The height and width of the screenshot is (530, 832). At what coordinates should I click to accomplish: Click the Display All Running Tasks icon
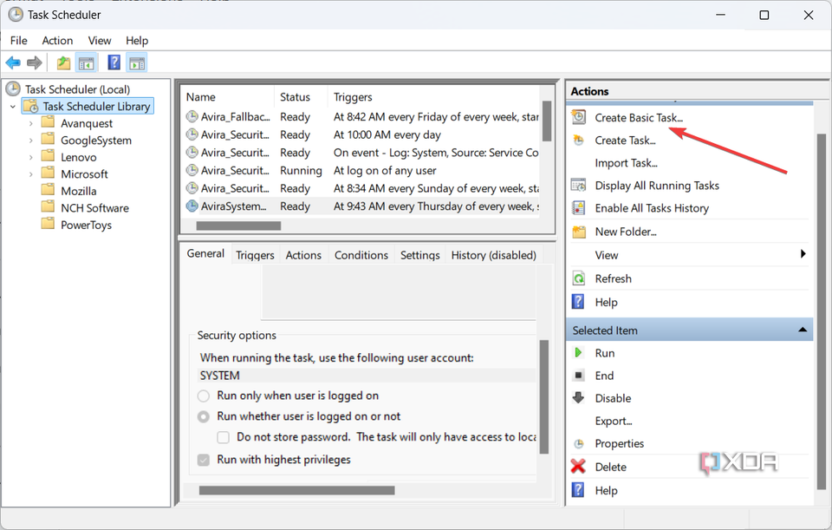pyautogui.click(x=577, y=185)
